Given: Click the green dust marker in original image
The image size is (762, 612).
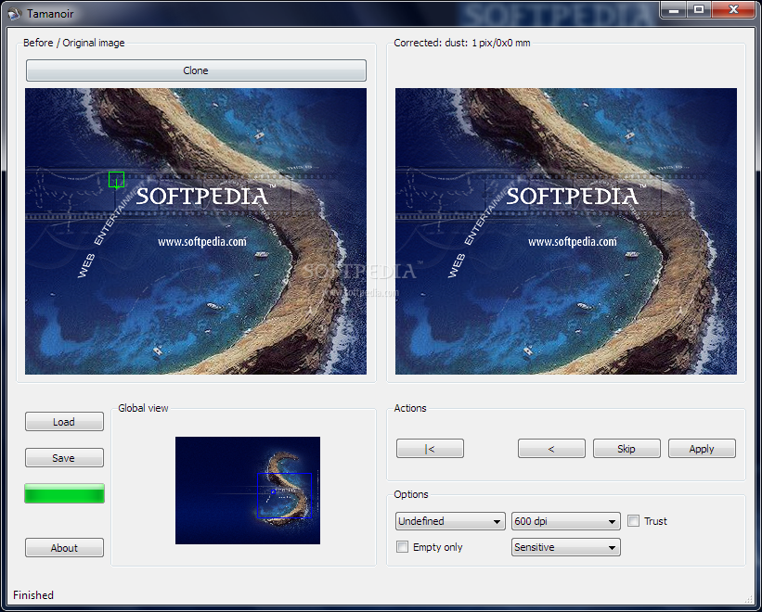Looking at the screenshot, I should 116,180.
